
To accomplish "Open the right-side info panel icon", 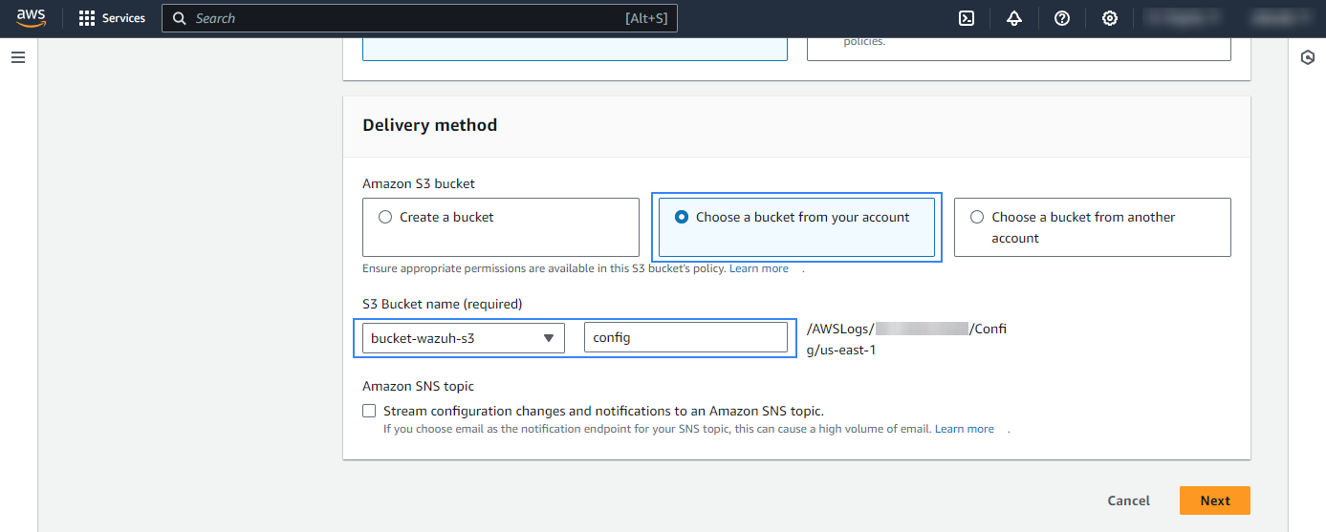I will tap(1308, 57).
